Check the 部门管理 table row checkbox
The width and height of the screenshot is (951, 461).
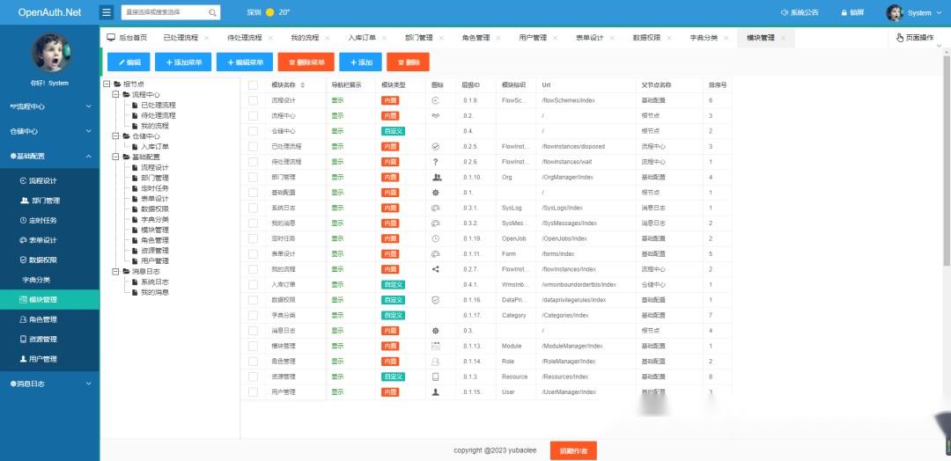click(253, 177)
